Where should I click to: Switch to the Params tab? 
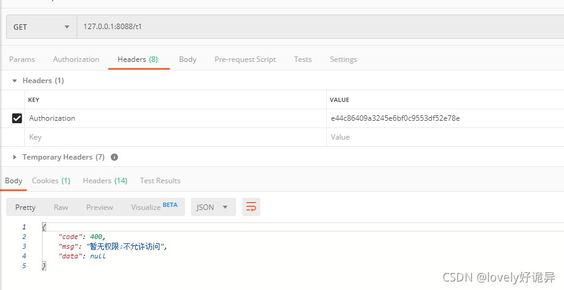(x=22, y=59)
